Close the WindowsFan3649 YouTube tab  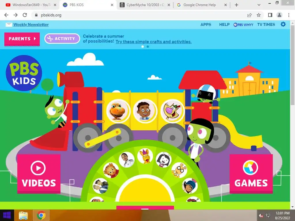(55, 5)
